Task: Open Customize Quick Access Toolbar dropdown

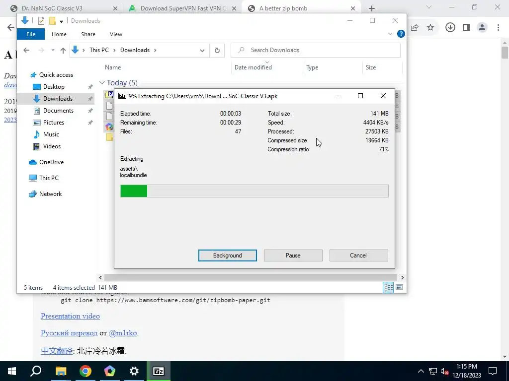Action: (61, 21)
